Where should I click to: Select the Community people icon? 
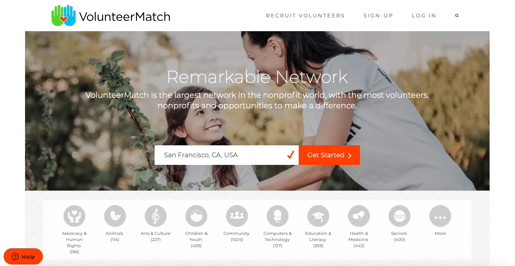(x=237, y=216)
